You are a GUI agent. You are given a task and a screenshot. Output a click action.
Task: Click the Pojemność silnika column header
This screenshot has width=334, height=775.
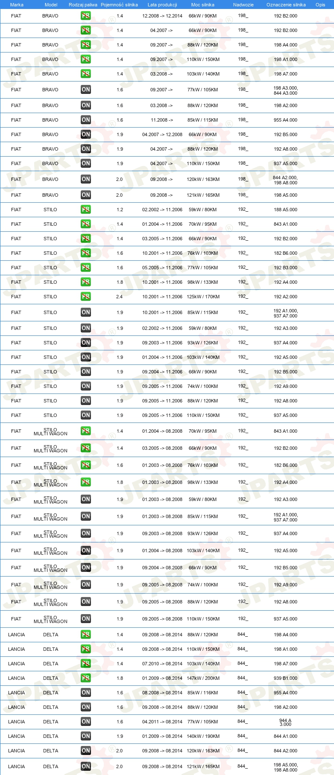click(119, 5)
